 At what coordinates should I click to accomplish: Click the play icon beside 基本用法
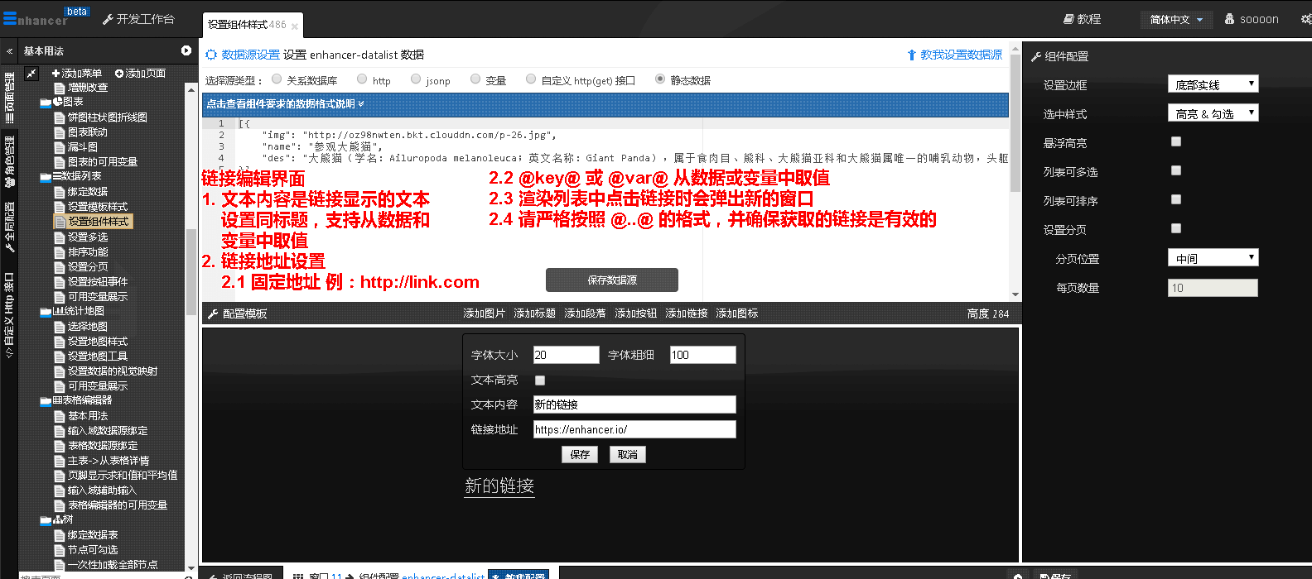click(x=186, y=51)
